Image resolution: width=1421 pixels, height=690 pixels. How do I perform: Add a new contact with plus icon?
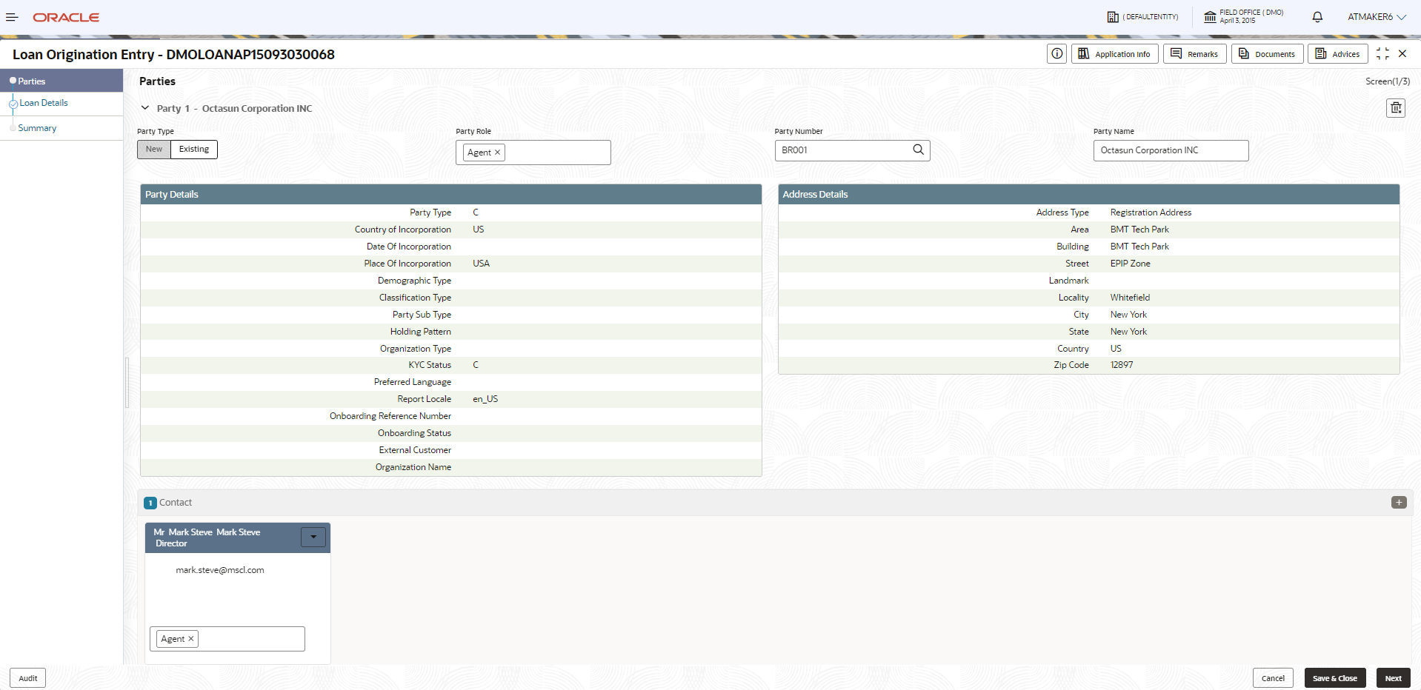pyautogui.click(x=1399, y=502)
